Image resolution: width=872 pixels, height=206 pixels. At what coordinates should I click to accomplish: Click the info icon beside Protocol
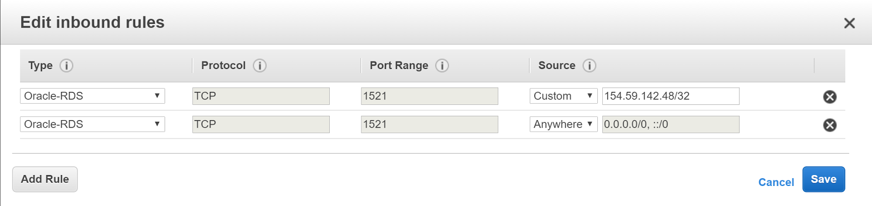[260, 66]
